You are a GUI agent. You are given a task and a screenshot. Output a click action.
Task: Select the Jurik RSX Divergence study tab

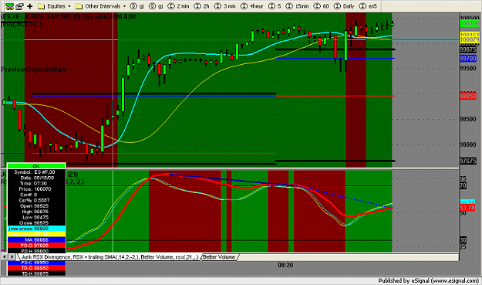click(x=110, y=257)
